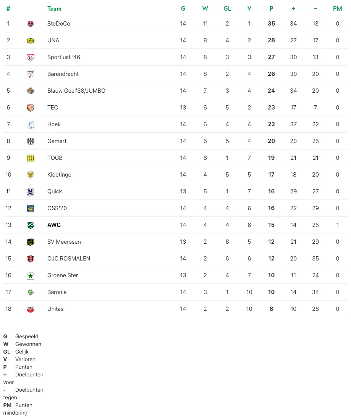Click the Quick club emblem
This screenshot has width=351, height=418.
31,192
